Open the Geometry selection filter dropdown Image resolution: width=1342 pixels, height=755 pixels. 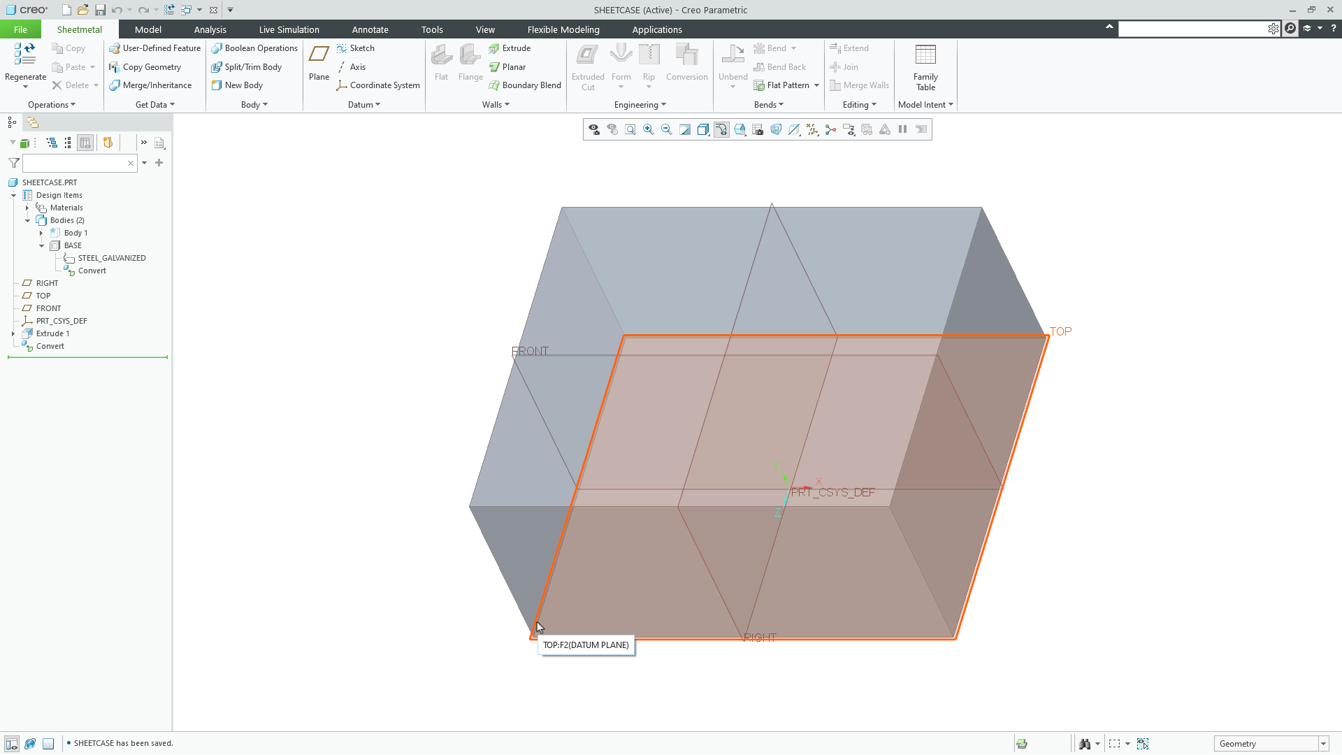[x=1323, y=744]
